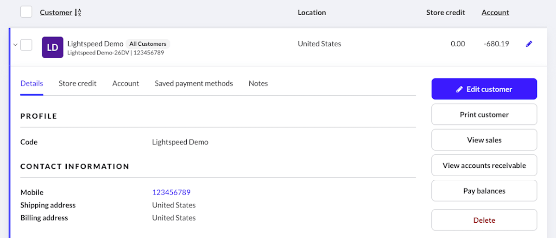This screenshot has width=556, height=238.
Task: Click the store credit value 0.00
Action: pos(458,44)
